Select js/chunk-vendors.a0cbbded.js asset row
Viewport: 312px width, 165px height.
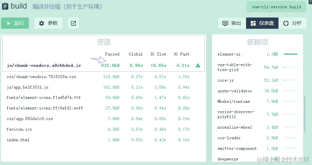pos(103,65)
